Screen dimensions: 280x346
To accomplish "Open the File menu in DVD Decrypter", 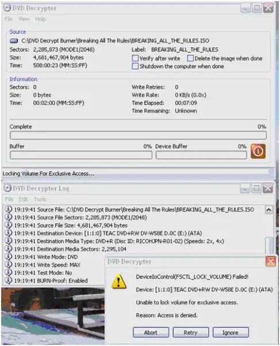I will point(9,19).
